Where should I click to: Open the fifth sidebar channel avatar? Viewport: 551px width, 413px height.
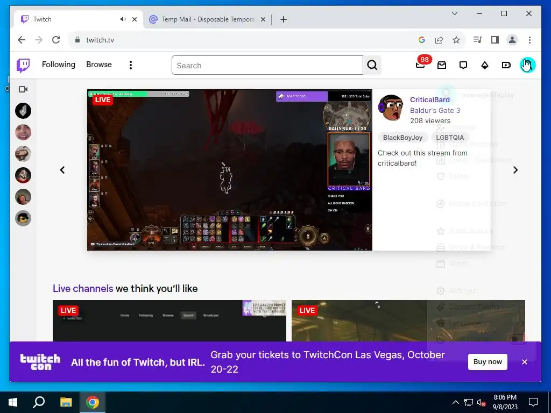point(23,197)
